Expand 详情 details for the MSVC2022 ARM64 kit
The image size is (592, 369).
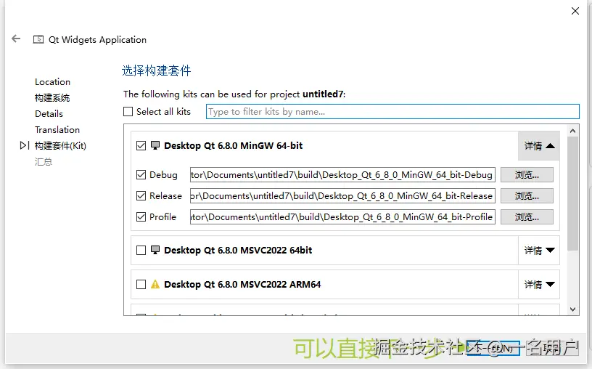539,284
